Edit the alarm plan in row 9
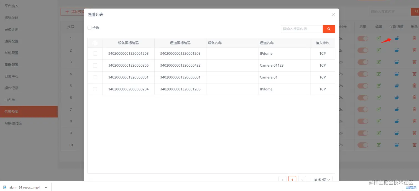The height and width of the screenshot is (191, 419). (x=379, y=133)
